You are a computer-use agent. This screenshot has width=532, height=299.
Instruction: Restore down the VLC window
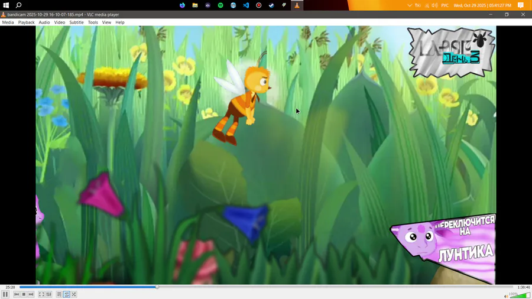point(507,15)
